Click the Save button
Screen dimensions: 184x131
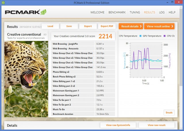pos(69,26)
